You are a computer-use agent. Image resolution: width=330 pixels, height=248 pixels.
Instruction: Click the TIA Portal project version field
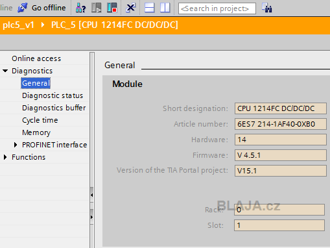pos(281,171)
